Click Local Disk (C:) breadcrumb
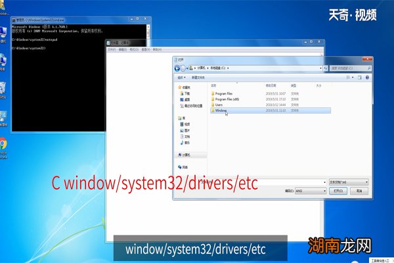394x263 pixels. tap(217, 68)
